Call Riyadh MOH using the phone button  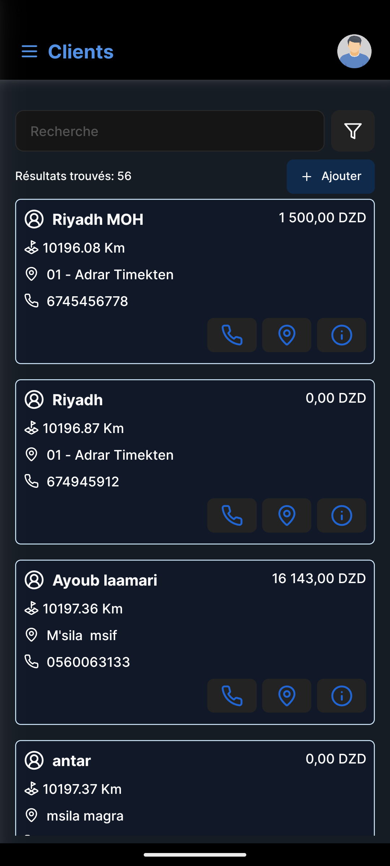(232, 335)
